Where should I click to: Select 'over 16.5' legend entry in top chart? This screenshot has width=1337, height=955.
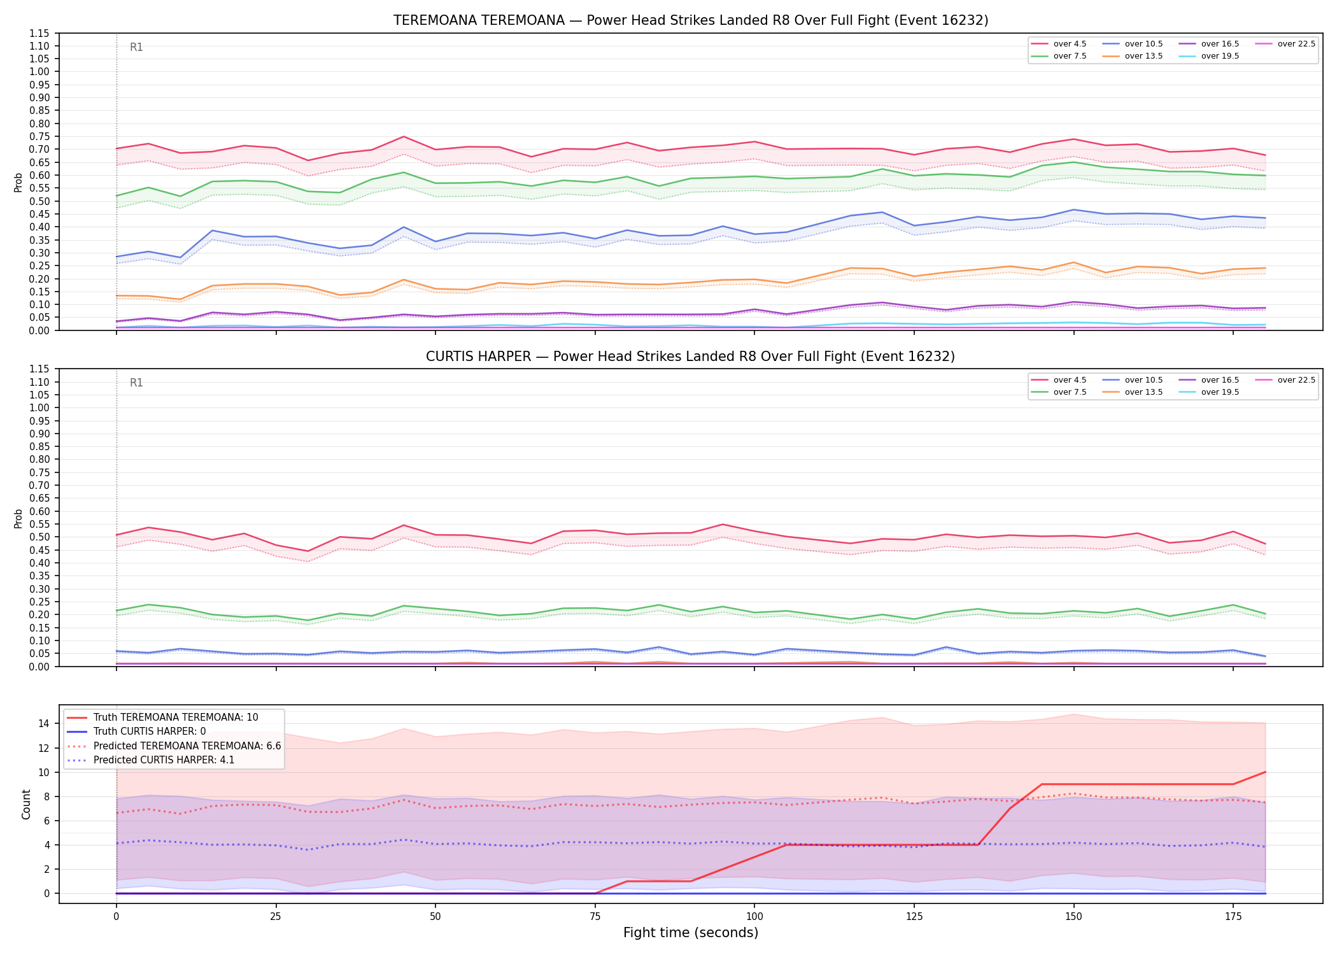coord(1209,44)
